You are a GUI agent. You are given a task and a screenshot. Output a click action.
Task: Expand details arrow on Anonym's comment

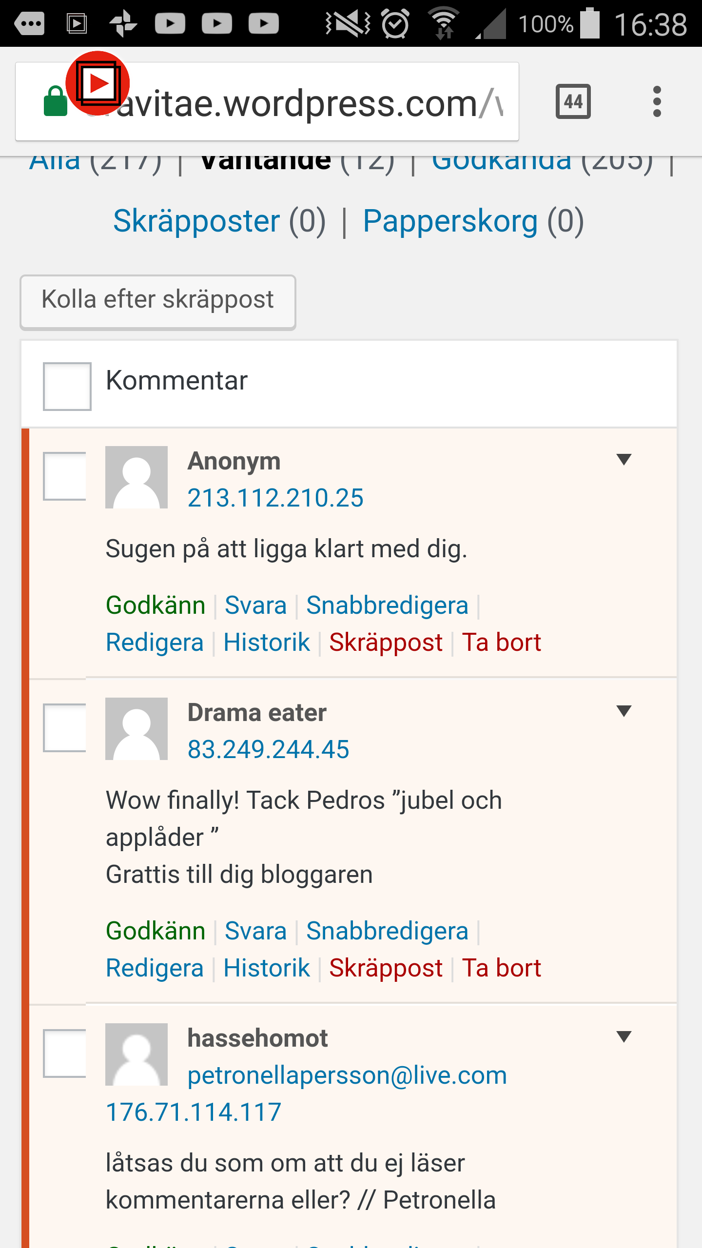(624, 459)
